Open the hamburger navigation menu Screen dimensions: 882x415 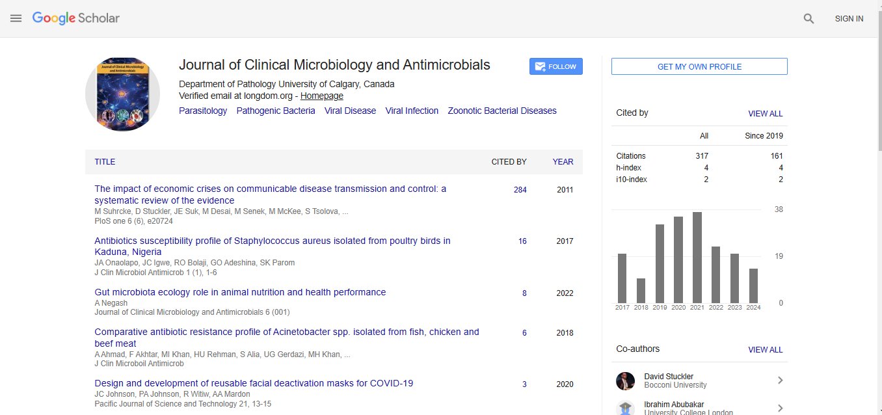[16, 18]
